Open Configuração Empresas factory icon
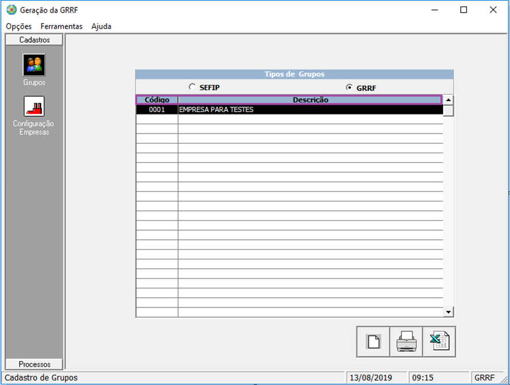The image size is (510, 385). click(34, 106)
